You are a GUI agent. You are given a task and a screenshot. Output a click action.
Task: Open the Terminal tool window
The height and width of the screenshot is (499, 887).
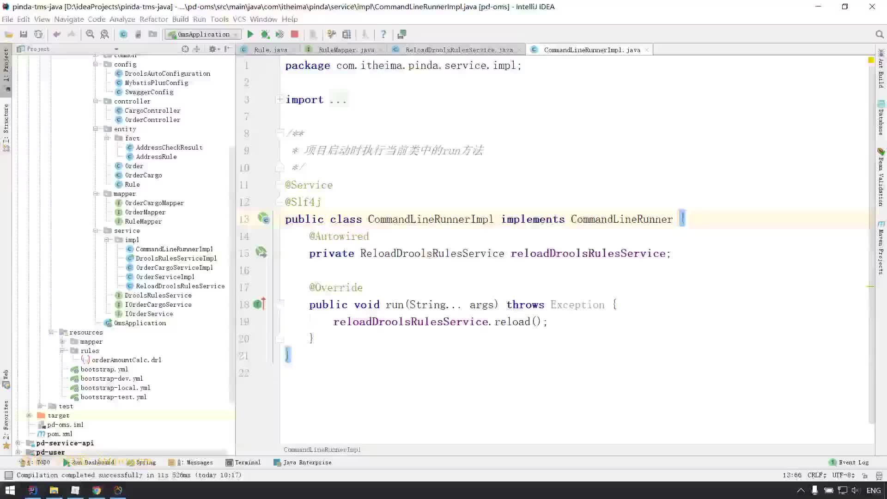point(243,462)
